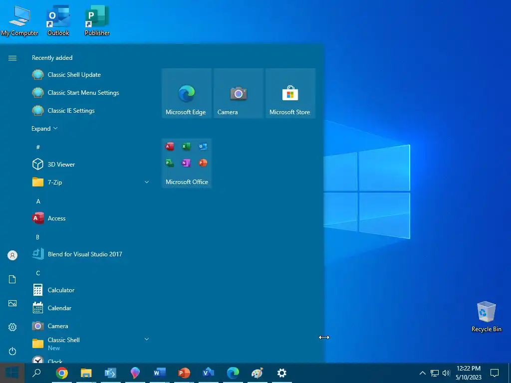Launch Word from the taskbar
The width and height of the screenshot is (511, 383).
(x=159, y=373)
